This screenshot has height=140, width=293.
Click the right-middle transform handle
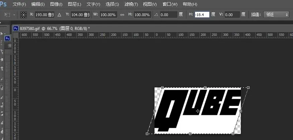pyautogui.click(x=241, y=111)
